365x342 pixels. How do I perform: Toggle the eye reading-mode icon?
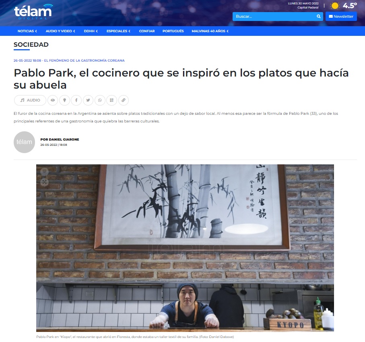pos(53,100)
